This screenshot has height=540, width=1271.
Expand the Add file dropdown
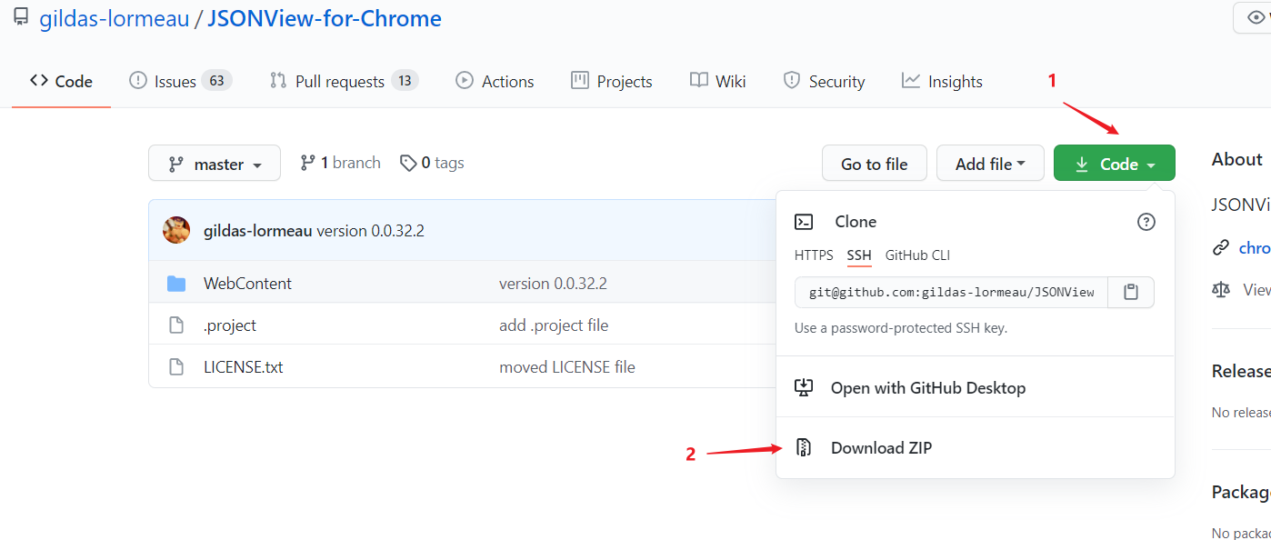click(x=990, y=164)
